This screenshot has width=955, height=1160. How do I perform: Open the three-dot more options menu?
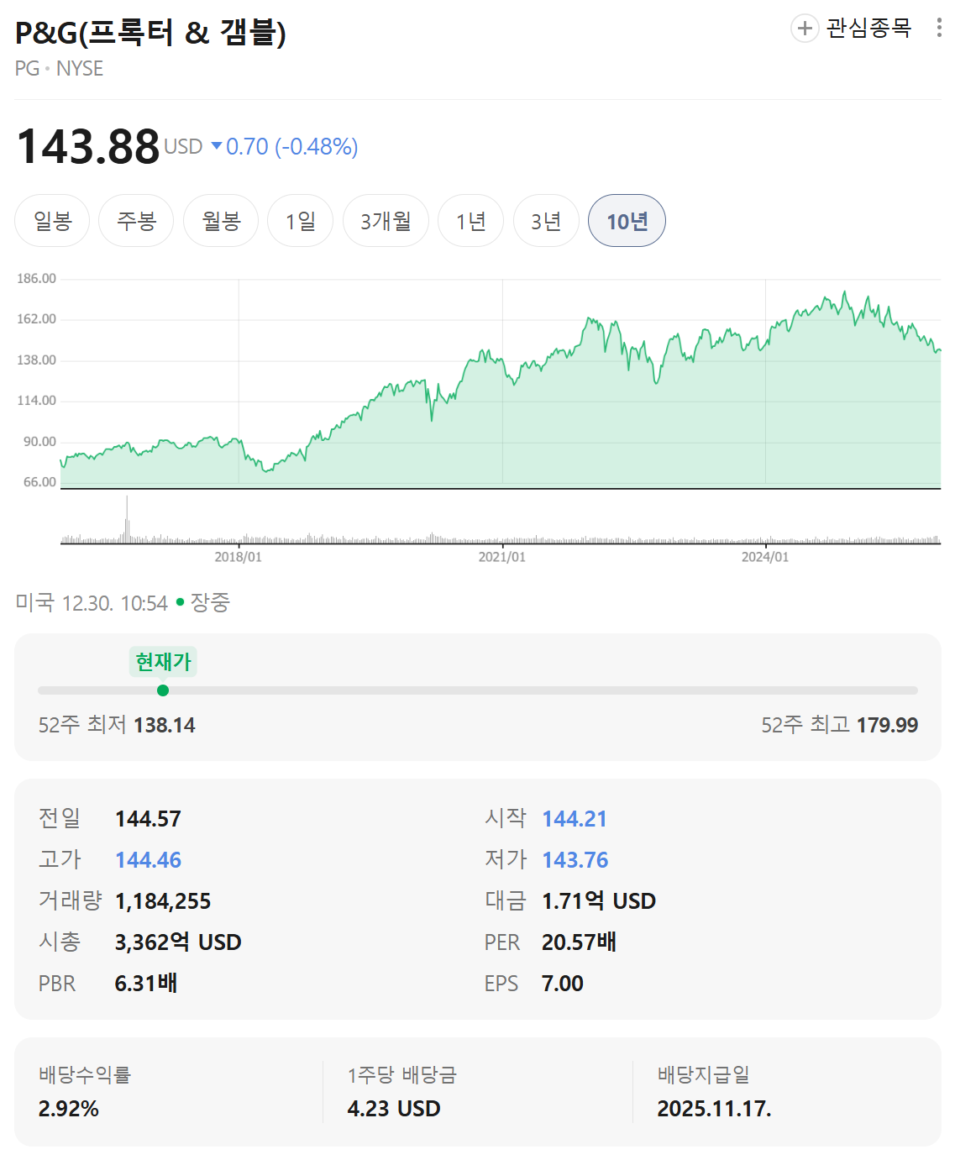coord(939,28)
